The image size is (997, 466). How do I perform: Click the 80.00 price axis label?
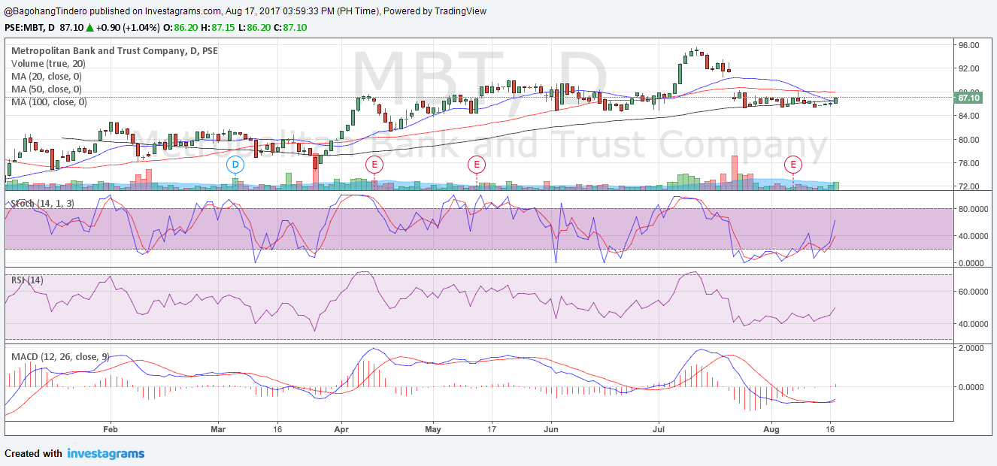968,140
